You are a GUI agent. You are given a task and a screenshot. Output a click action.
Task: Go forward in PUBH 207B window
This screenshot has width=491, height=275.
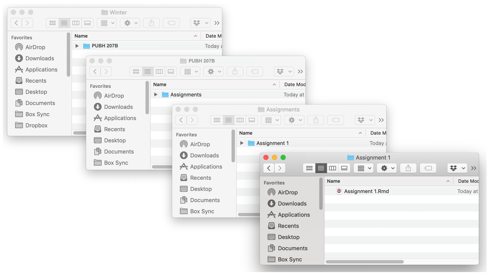pyautogui.click(x=106, y=72)
